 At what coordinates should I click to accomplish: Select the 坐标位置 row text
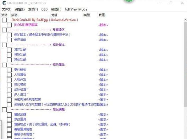(x=21, y=89)
